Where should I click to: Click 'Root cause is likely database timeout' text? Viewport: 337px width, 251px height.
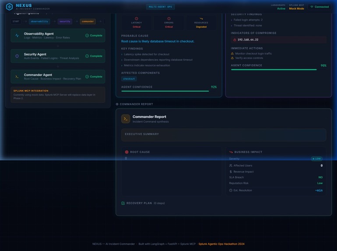point(158,41)
